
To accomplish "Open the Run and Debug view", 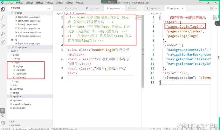I will (3, 34).
